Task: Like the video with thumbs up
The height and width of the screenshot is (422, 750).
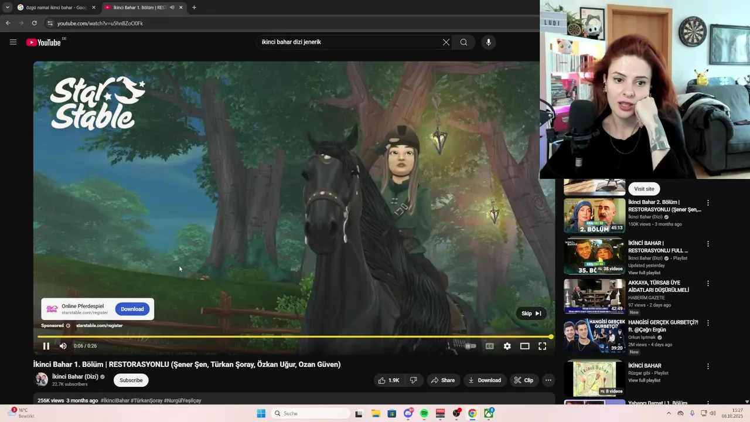Action: coord(388,380)
